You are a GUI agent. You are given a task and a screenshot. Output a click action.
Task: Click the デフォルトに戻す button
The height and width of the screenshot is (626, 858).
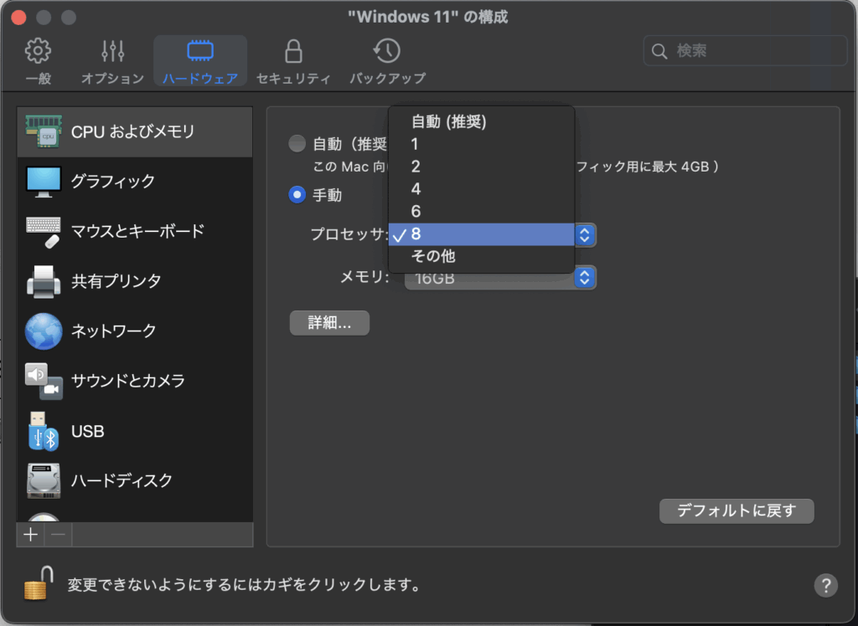click(x=736, y=511)
